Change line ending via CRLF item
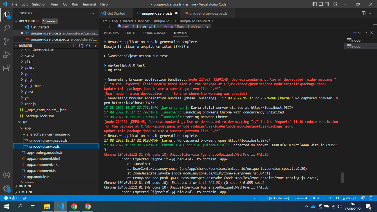This screenshot has width=377, height=212. pyautogui.click(x=328, y=198)
